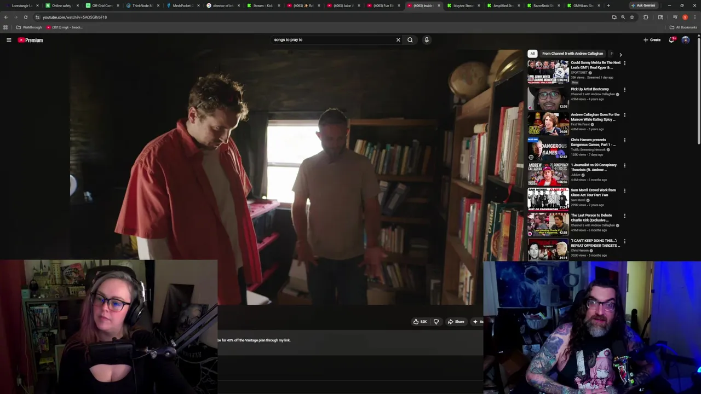Viewport: 701px width, 394px height.
Task: Open Ask Gemini button
Action: [x=643, y=5]
